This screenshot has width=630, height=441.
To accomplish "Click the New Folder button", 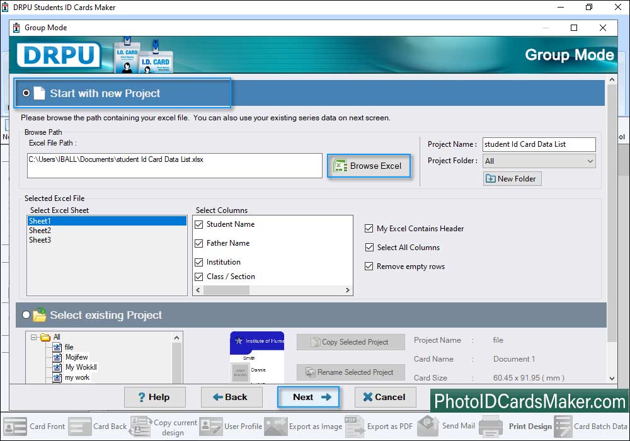I will click(512, 179).
